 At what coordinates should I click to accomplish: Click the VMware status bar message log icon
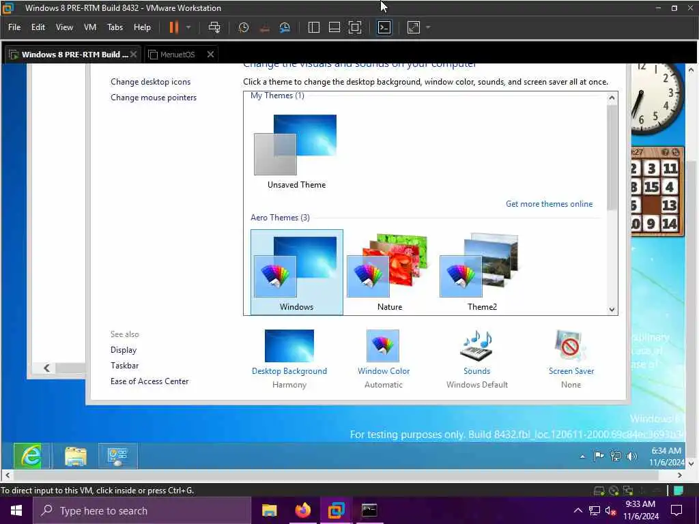[678, 491]
